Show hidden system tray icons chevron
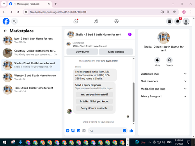 pyautogui.click(x=150, y=142)
